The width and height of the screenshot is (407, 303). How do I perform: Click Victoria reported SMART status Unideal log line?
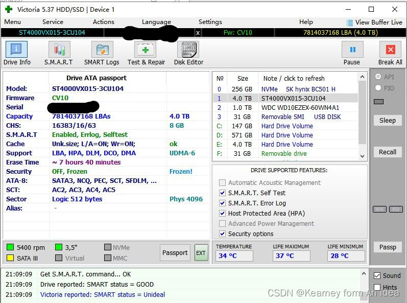click(x=103, y=295)
